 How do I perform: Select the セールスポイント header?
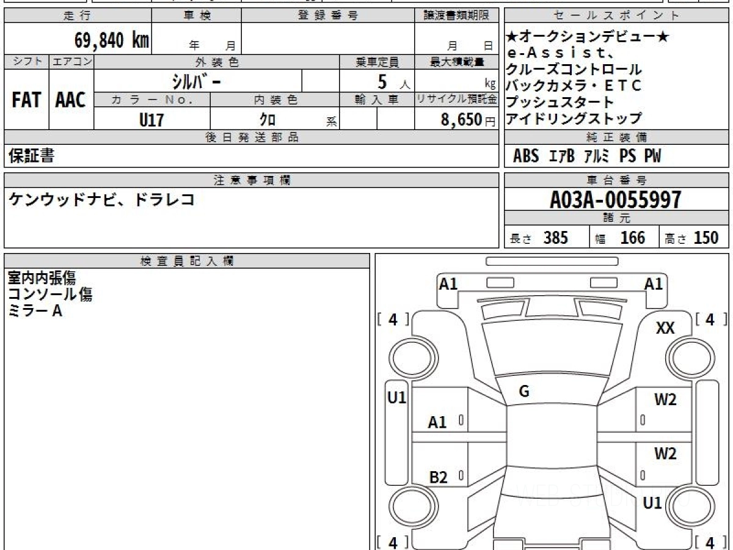[x=617, y=16]
